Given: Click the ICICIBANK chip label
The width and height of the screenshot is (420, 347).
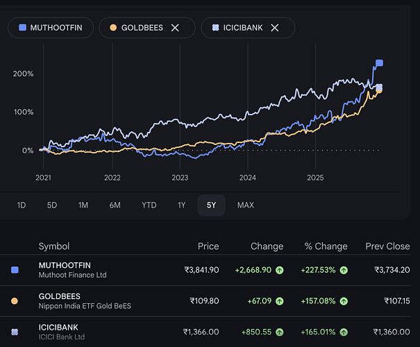Looking at the screenshot, I should tap(243, 28).
